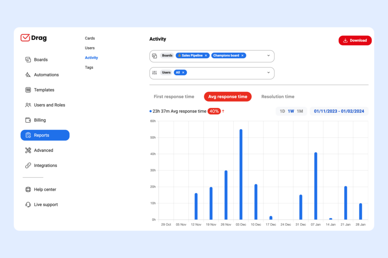Click the Automations lightning icon
Image resolution: width=388 pixels, height=258 pixels.
pyautogui.click(x=28, y=75)
